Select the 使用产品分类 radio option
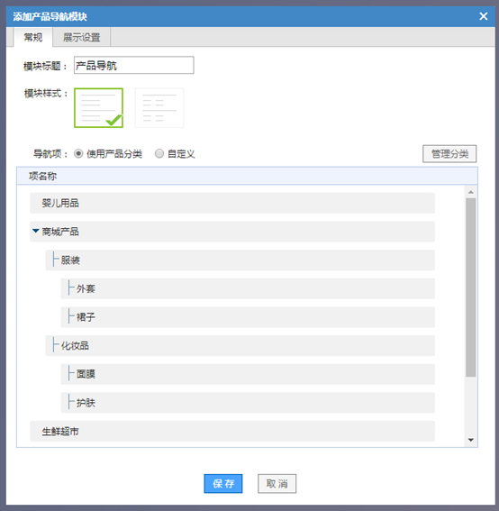499x511 pixels. tap(78, 153)
